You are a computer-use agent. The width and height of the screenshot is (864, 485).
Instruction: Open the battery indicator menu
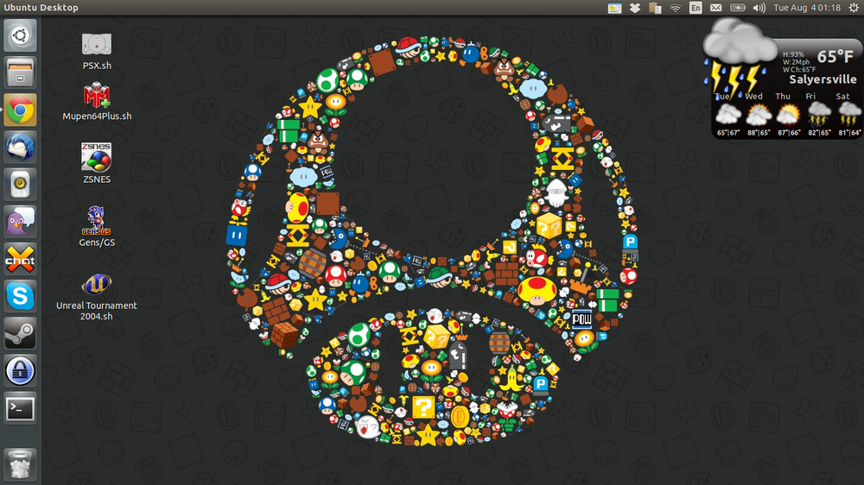coord(738,8)
